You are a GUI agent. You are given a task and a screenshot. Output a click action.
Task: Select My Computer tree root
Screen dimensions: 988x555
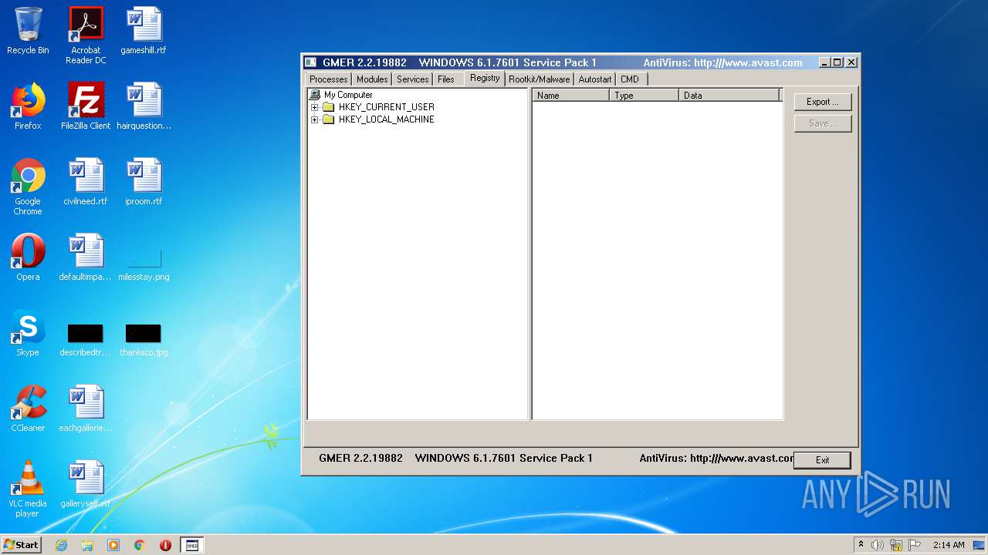[348, 95]
